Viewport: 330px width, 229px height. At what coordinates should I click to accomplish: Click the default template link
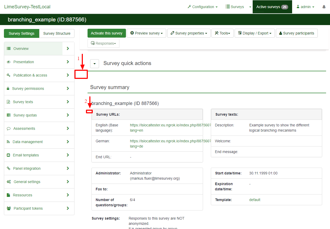255,200
